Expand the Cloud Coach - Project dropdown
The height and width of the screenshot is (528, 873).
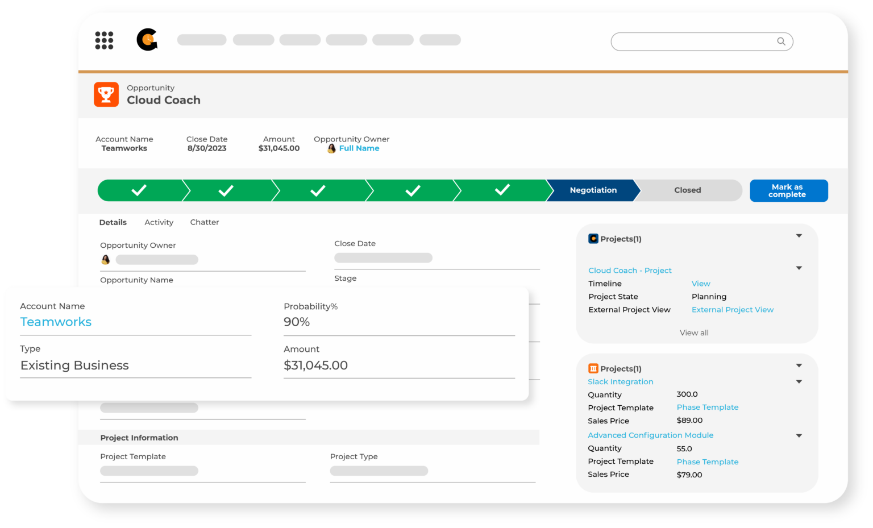coord(799,268)
